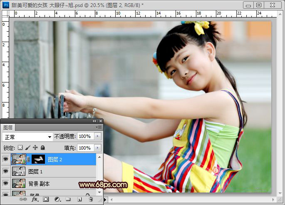Toggle visibility of 背景 副本 layer
285x205 pixels.
(x=5, y=183)
